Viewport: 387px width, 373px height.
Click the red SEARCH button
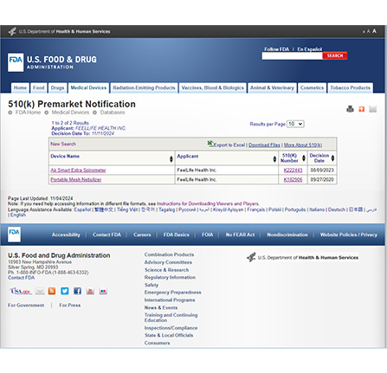click(335, 55)
